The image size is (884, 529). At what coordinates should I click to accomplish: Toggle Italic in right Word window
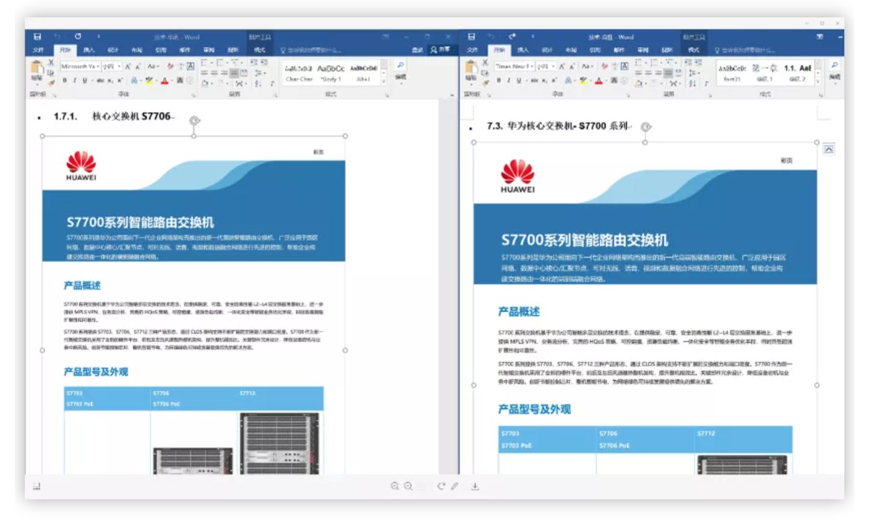509,81
